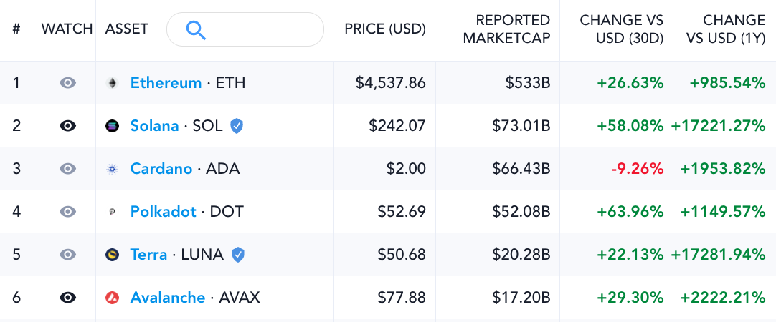Toggle the watch eye for Avalanche
This screenshot has height=322, width=776.
pyautogui.click(x=68, y=297)
